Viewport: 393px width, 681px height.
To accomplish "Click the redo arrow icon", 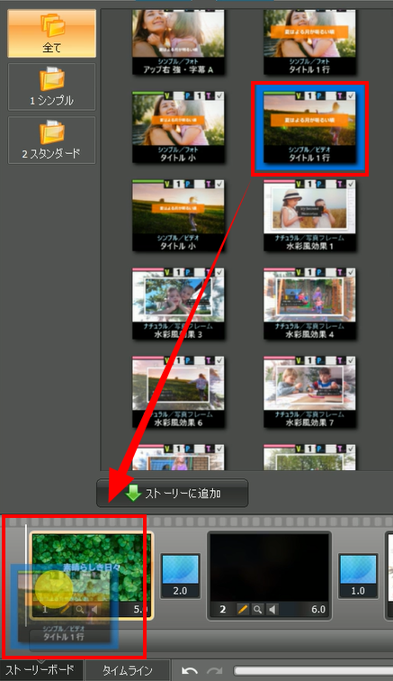I will (x=215, y=670).
